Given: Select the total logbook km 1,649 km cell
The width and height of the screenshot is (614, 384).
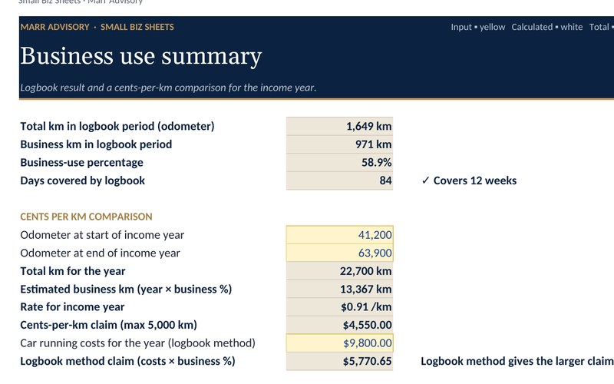Looking at the screenshot, I should pos(339,126).
